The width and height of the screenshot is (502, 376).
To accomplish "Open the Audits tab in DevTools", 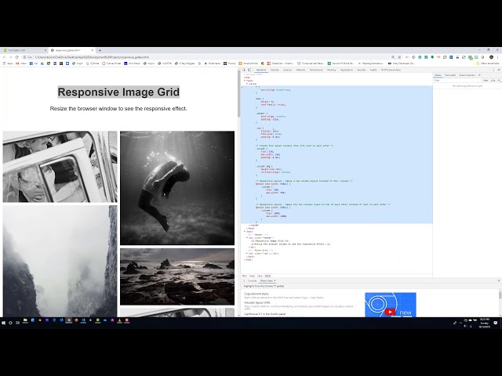I will tap(373, 70).
